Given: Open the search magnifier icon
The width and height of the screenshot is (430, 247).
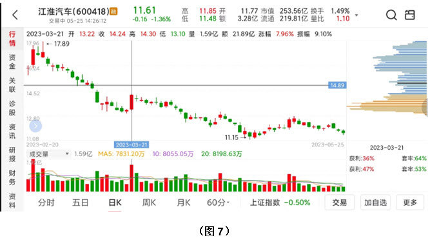Looking at the screenshot, I should pyautogui.click(x=391, y=15).
